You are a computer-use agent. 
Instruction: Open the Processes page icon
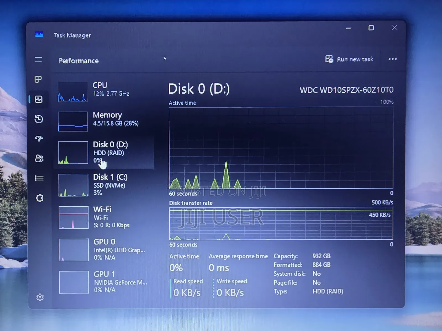38,79
